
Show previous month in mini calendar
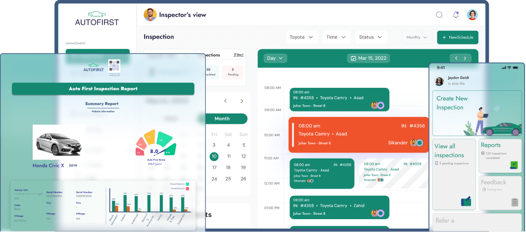[x=226, y=101]
